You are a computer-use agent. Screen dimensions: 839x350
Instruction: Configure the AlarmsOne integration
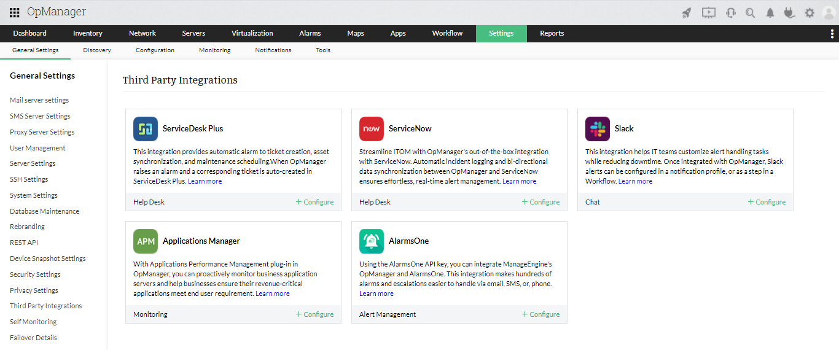(540, 314)
